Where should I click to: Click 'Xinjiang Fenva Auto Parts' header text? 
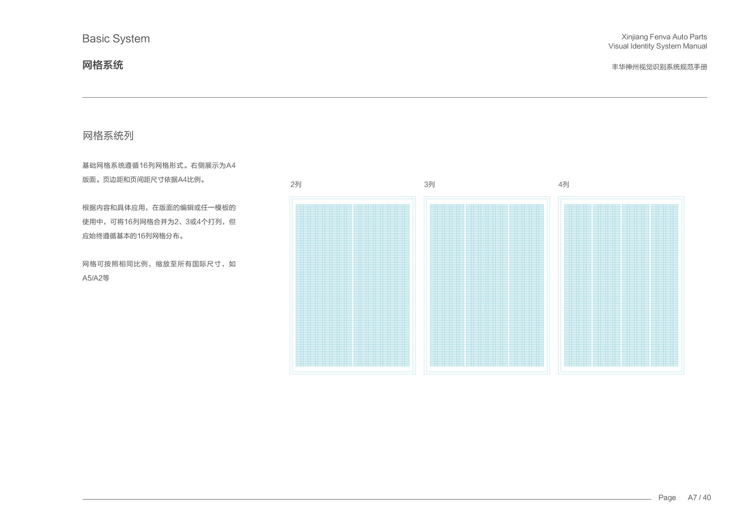coord(664,37)
